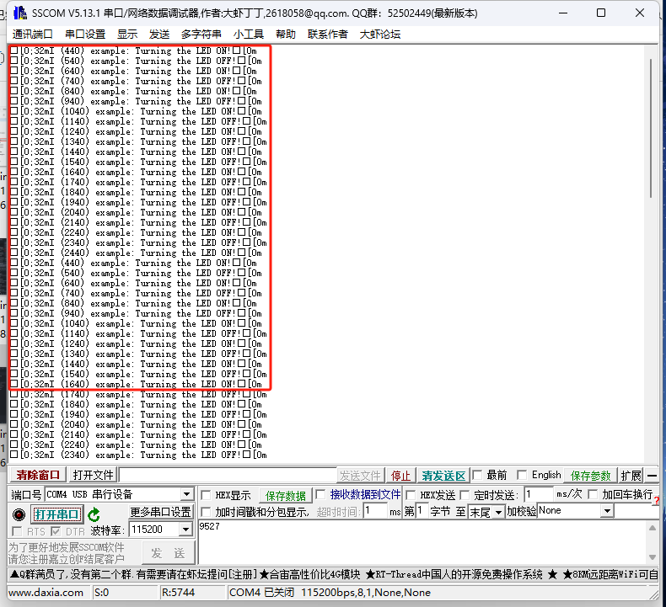Image resolution: width=666 pixels, height=607 pixels.
Task: Click the SSCOM app icon in title bar
Action: tap(20, 13)
